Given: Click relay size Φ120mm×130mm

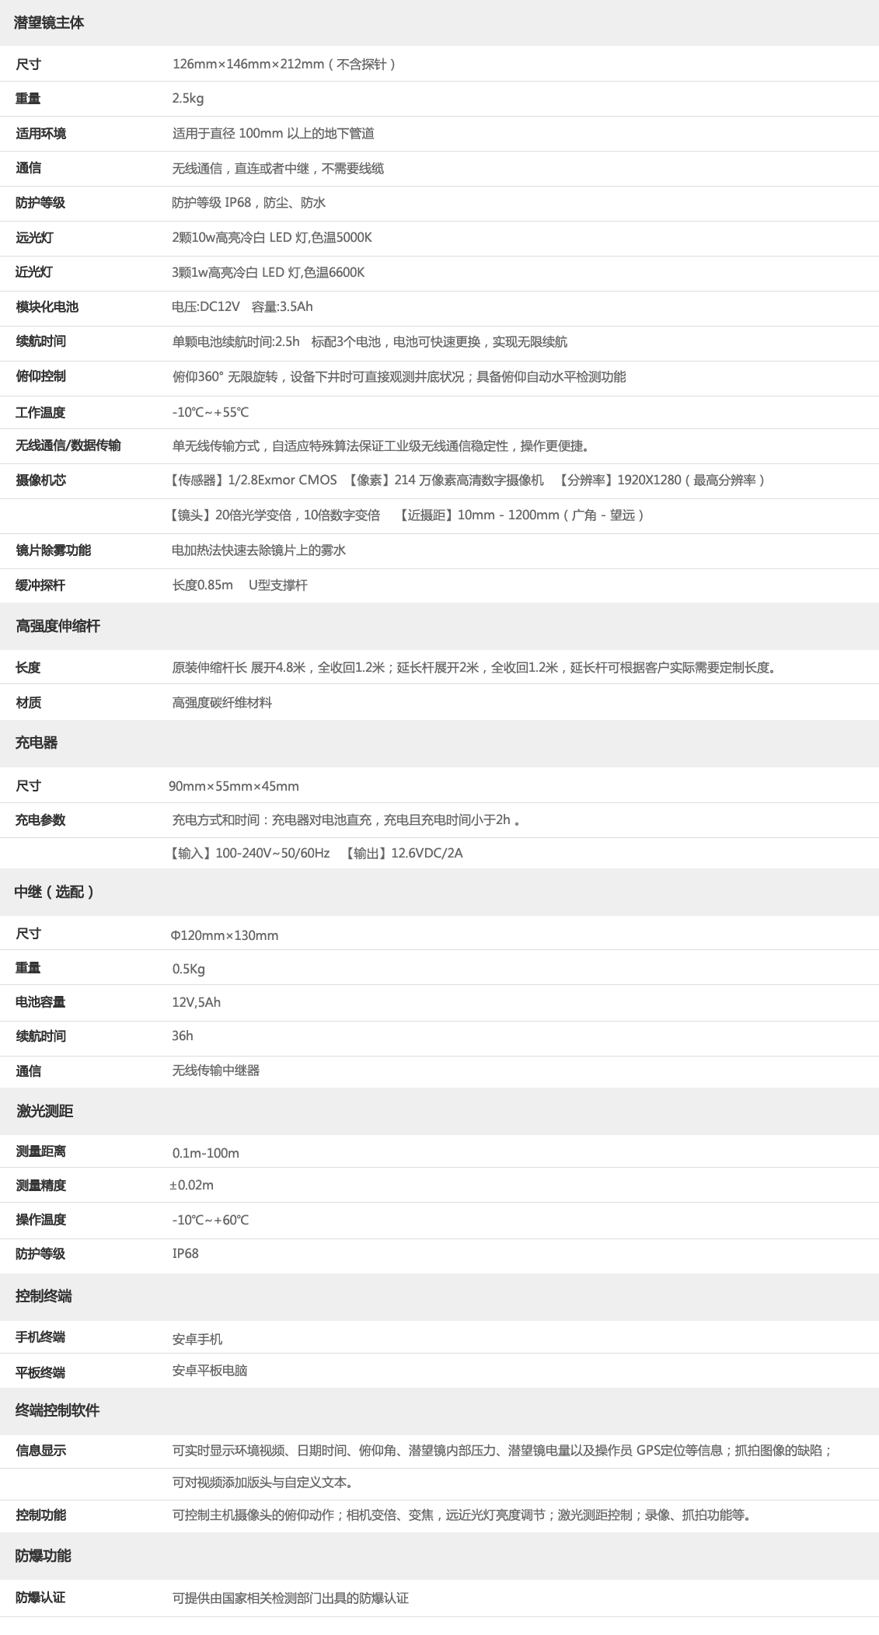Looking at the screenshot, I should point(225,935).
